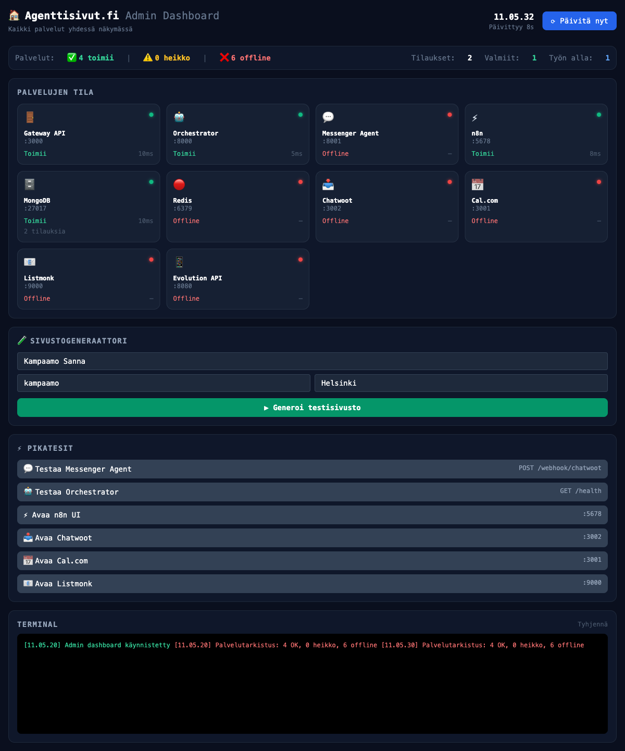Click the green status dot on Orchestrator

tap(301, 115)
